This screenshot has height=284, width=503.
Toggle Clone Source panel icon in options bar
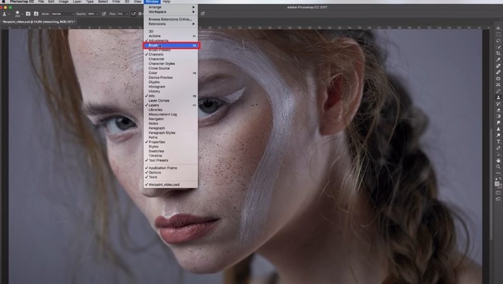tap(35, 14)
